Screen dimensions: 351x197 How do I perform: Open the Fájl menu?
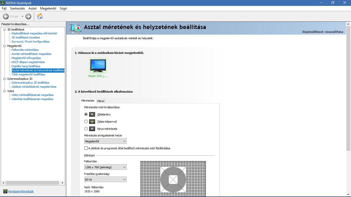(4, 8)
